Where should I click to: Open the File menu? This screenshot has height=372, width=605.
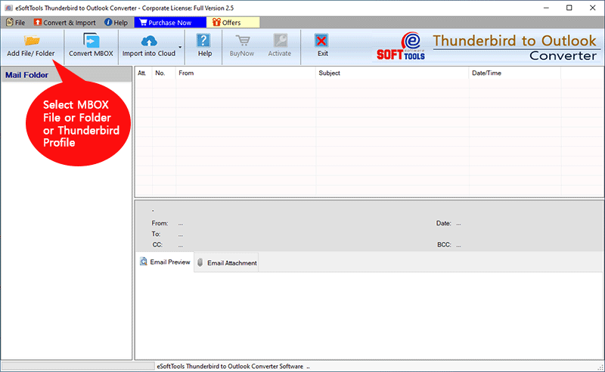[15, 23]
